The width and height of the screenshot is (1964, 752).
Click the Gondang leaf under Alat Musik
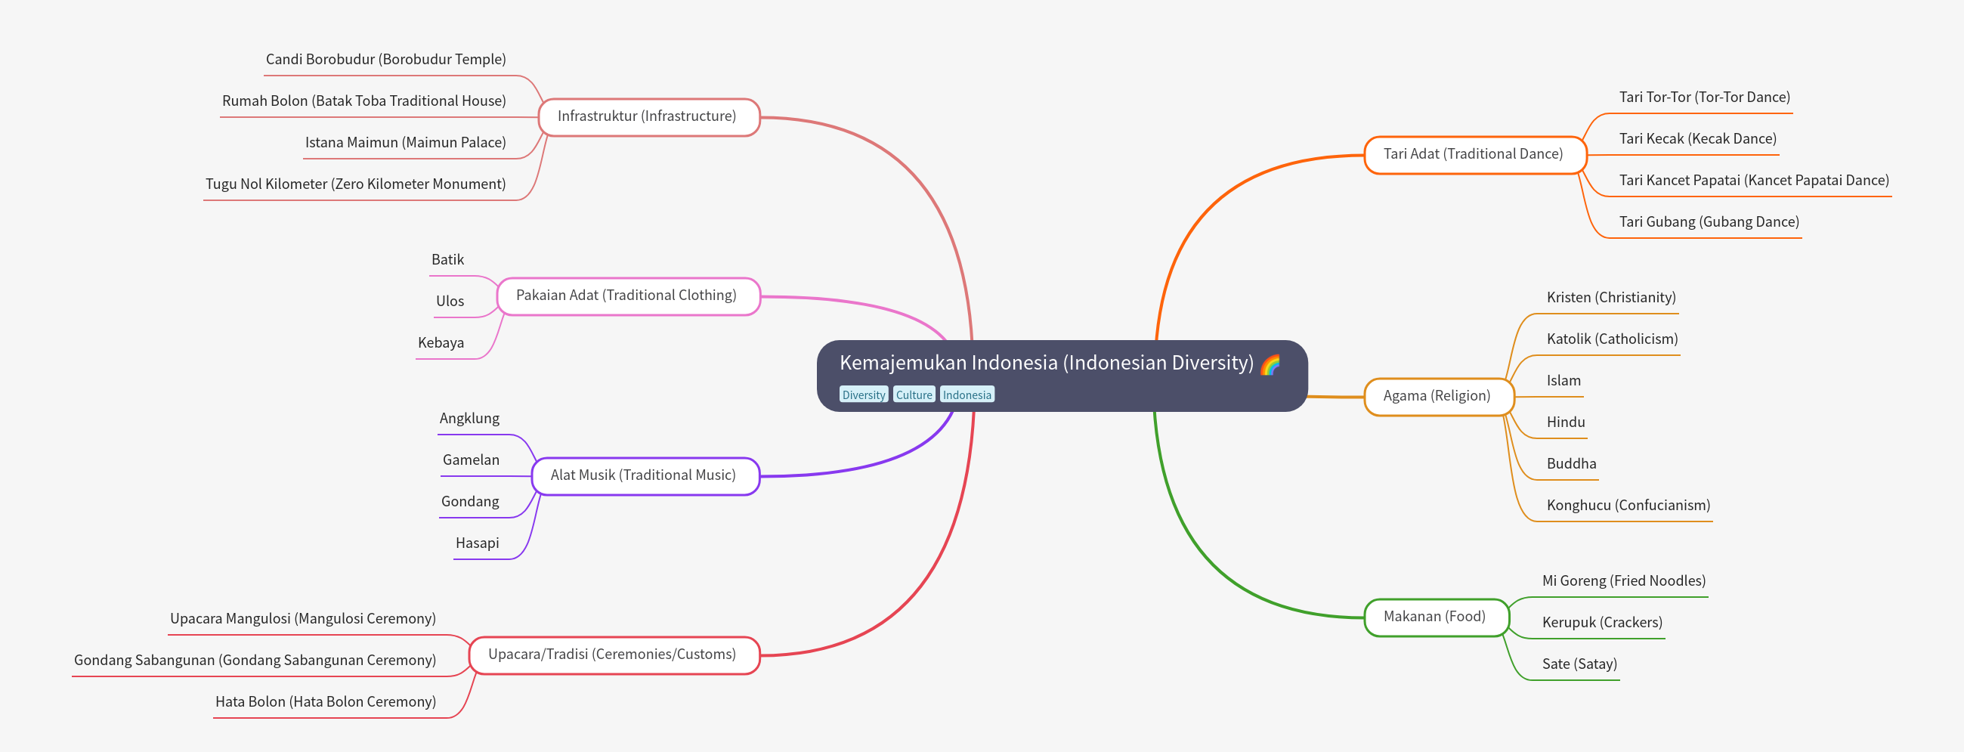[471, 502]
